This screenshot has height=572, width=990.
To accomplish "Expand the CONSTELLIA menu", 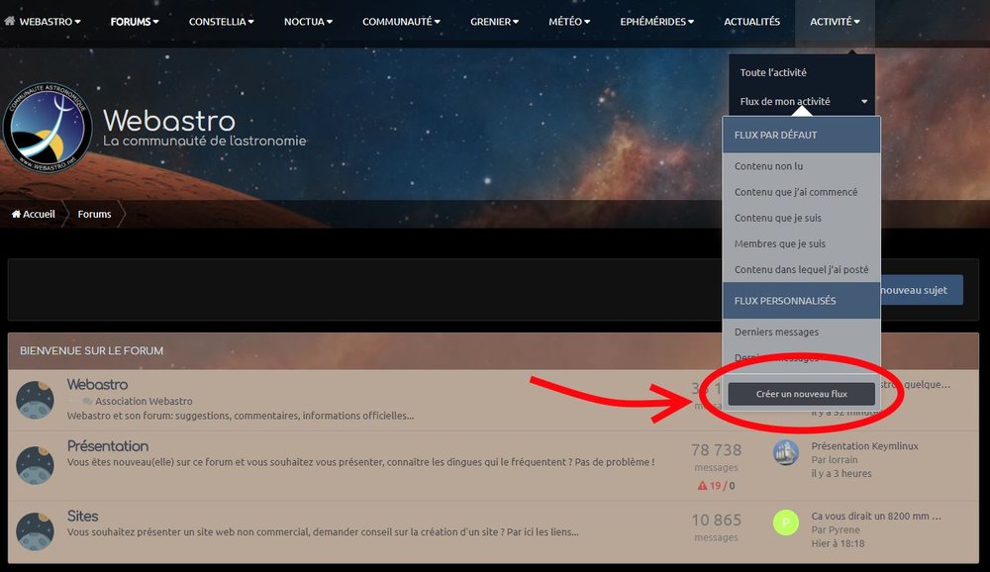I will (221, 22).
